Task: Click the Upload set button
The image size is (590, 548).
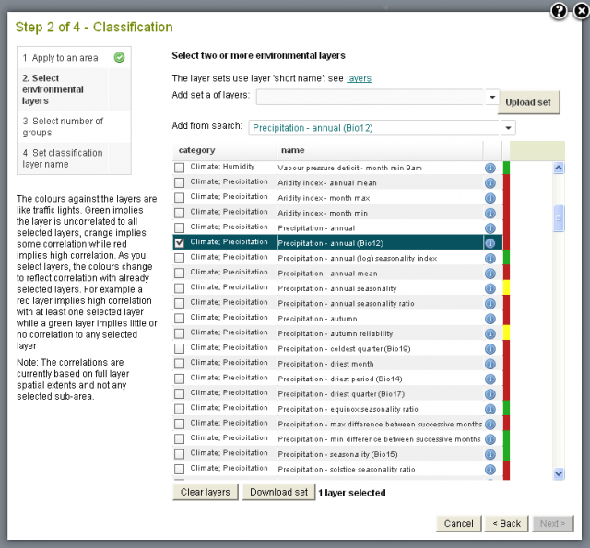Action: (528, 102)
